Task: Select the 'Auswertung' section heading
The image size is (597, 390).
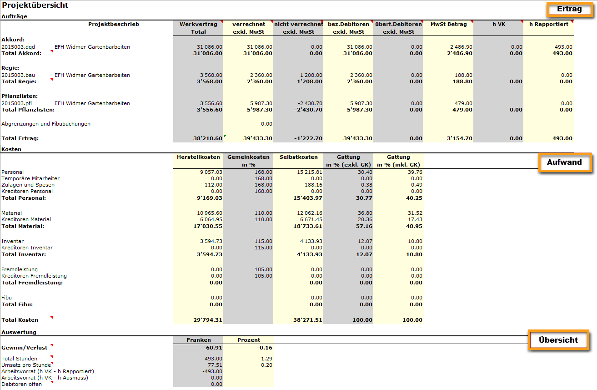Action: pos(19,332)
